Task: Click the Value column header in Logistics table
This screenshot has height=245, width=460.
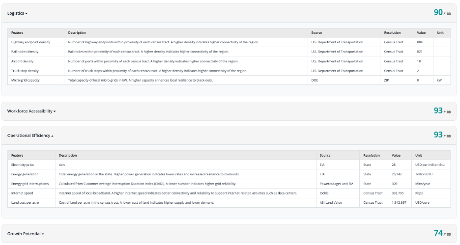Action: (421, 33)
